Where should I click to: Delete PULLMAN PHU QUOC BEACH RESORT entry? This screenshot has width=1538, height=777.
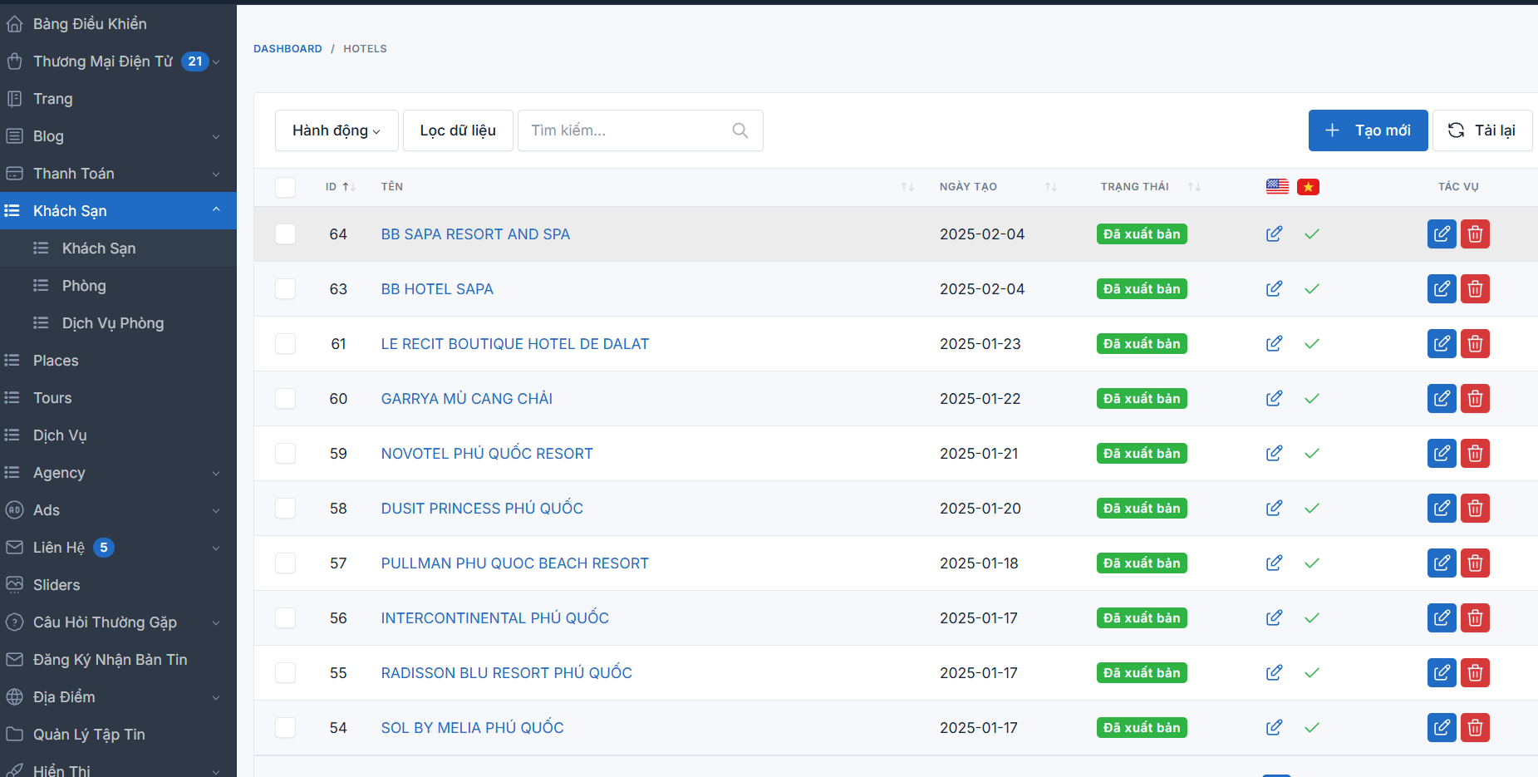(x=1476, y=563)
